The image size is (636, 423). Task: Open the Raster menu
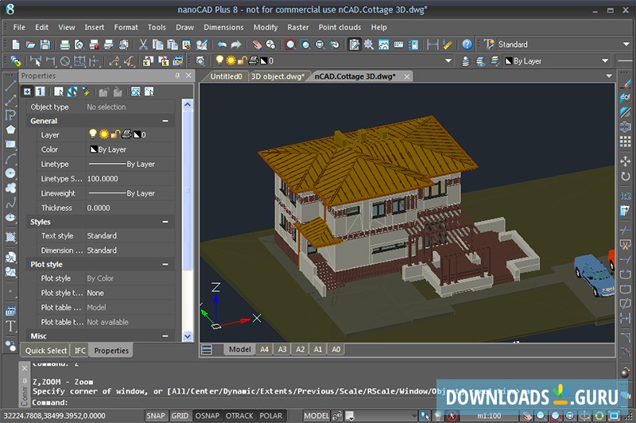(x=297, y=27)
